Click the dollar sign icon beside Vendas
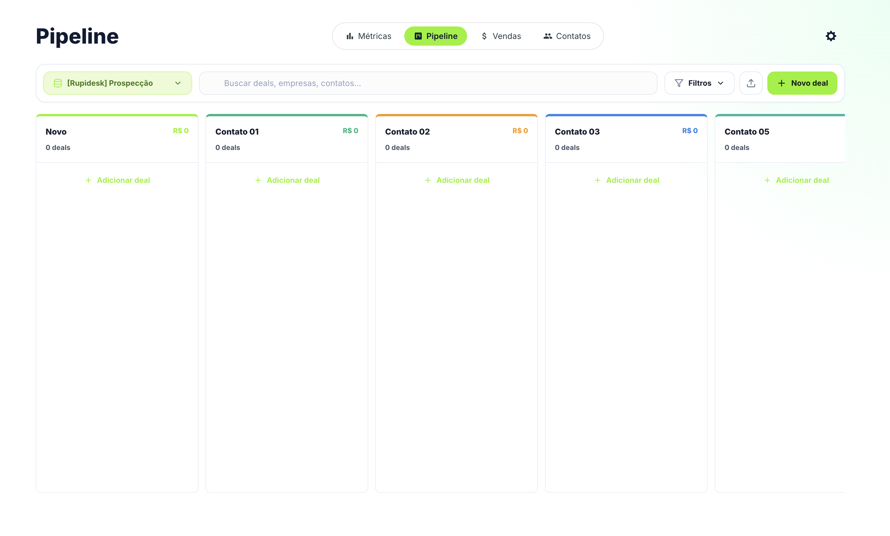890x536 pixels. (484, 36)
